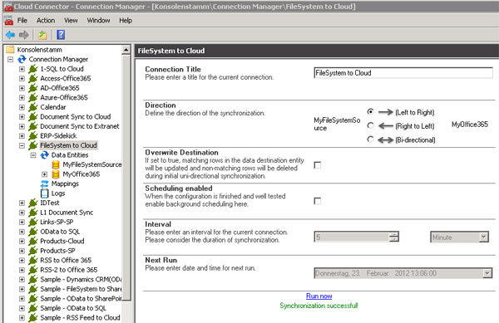Click the Products-Cloud plug icon
499x323 pixels.
[x=33, y=242]
